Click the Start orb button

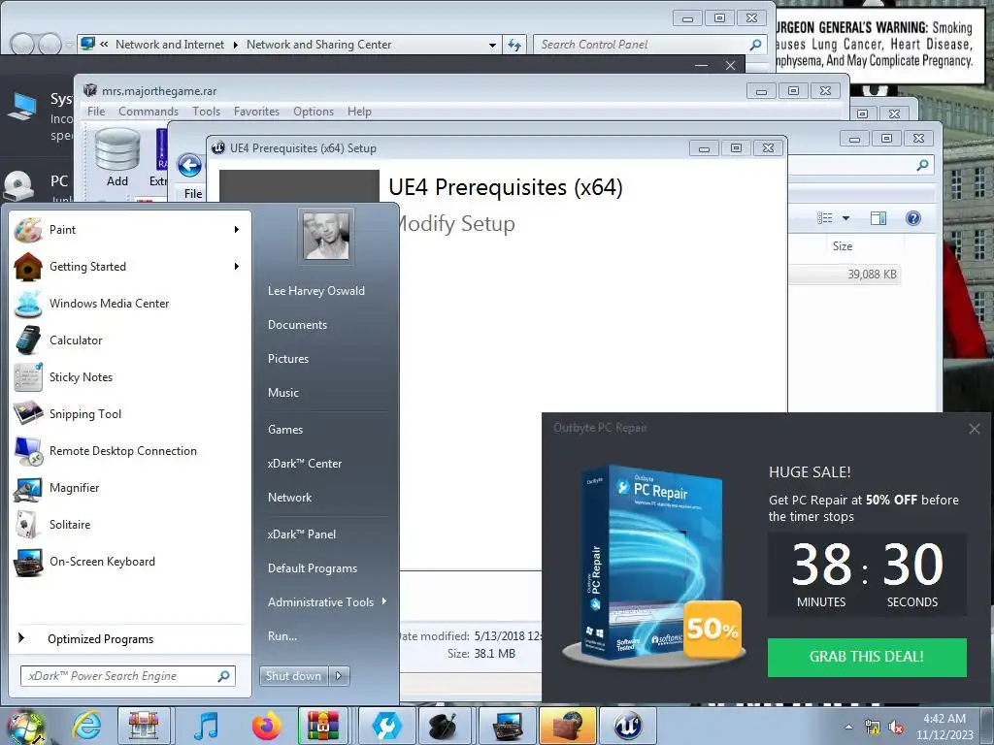pos(25,726)
